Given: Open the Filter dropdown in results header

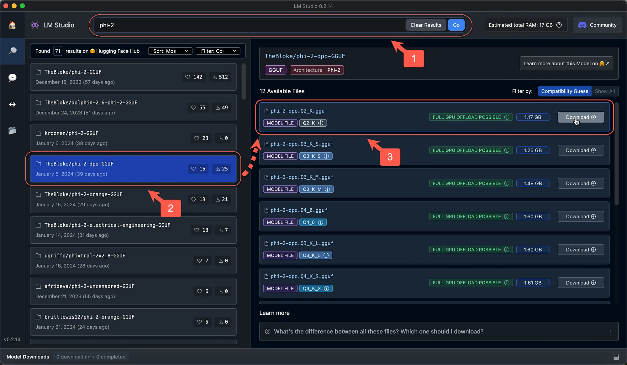Looking at the screenshot, I should click(218, 51).
